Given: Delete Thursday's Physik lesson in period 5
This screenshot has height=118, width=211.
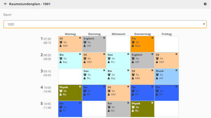Looking at the screenshot, I should 152,103.
